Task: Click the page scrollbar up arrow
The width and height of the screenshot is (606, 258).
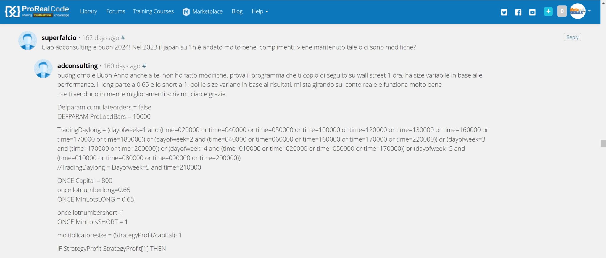Action: point(603,3)
